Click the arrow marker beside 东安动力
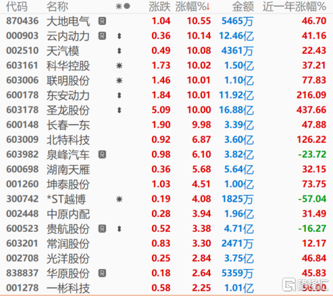333x296 pixels. [x=120, y=95]
